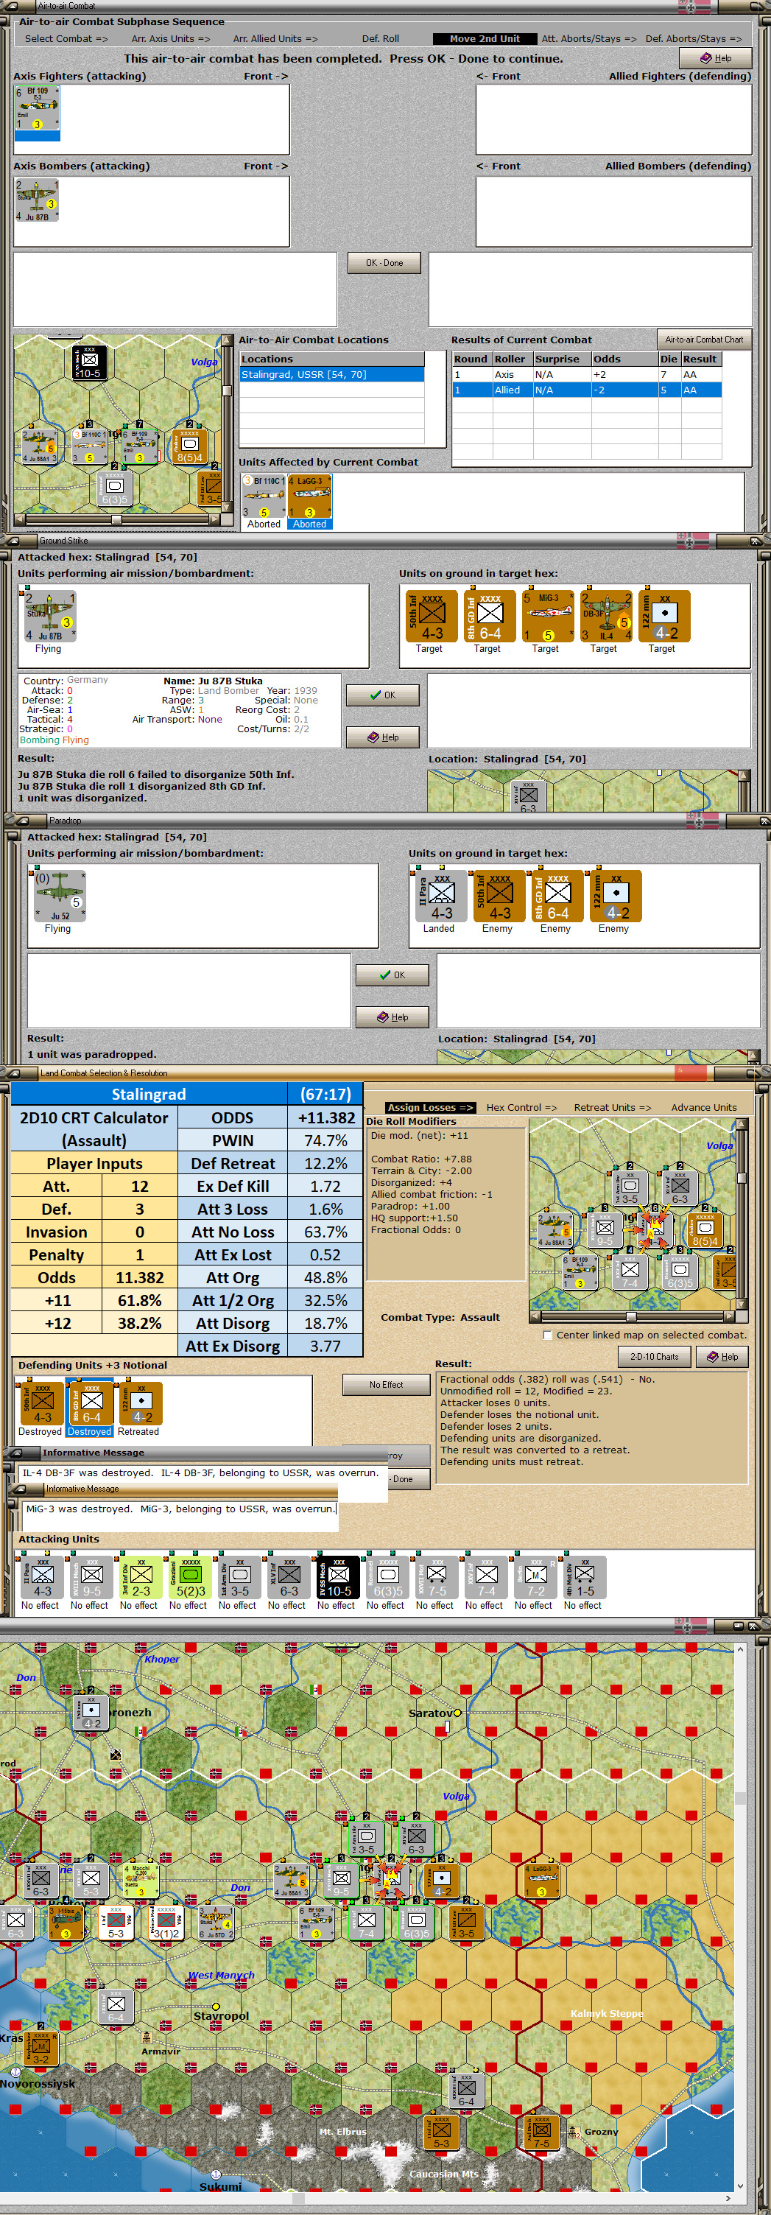The height and width of the screenshot is (2215, 771).
Task: Select Rommel 6(3)5 attacking HQ unit
Action: click(387, 1578)
